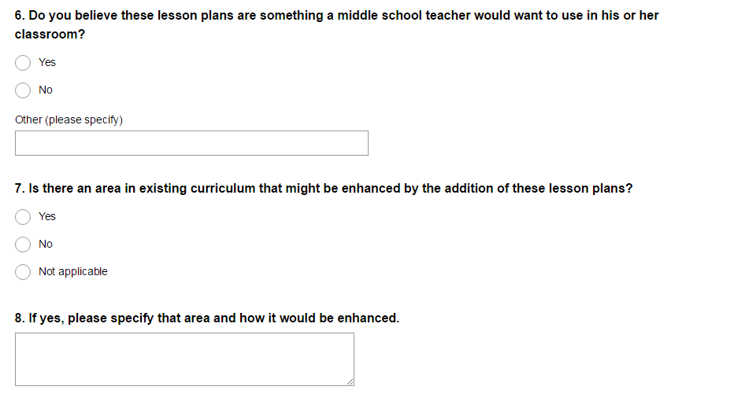This screenshot has width=734, height=401.
Task: Click the Not applicable label text
Action: (x=73, y=271)
